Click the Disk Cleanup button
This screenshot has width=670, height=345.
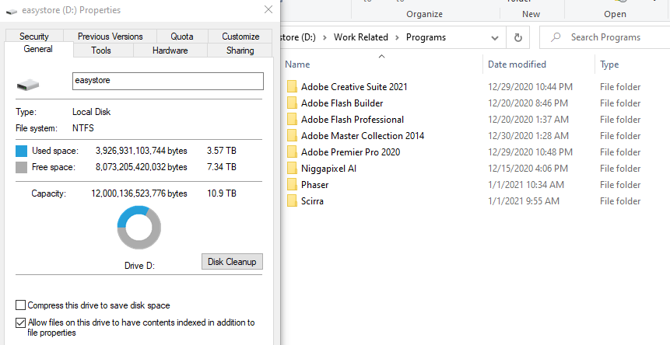pos(232,261)
